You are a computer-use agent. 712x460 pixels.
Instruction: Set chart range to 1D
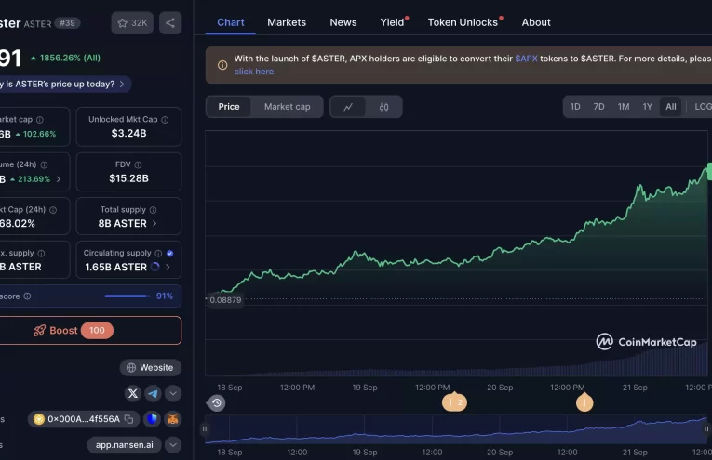pos(575,107)
